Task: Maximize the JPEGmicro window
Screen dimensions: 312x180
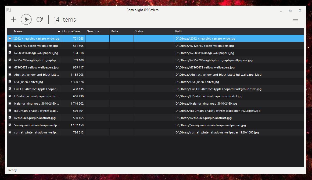Action: pyautogui.click(x=291, y=10)
